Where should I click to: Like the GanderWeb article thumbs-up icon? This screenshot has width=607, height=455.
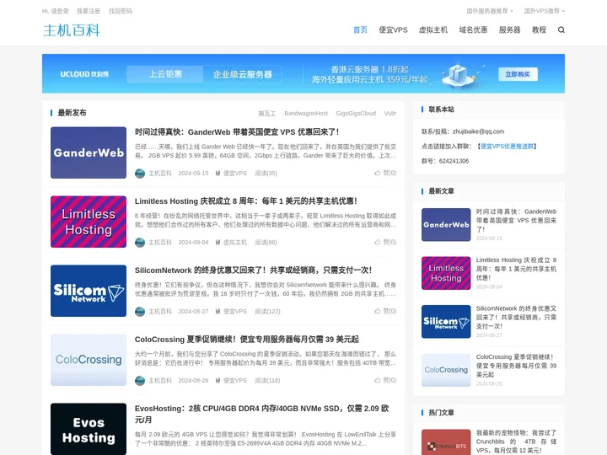click(377, 173)
